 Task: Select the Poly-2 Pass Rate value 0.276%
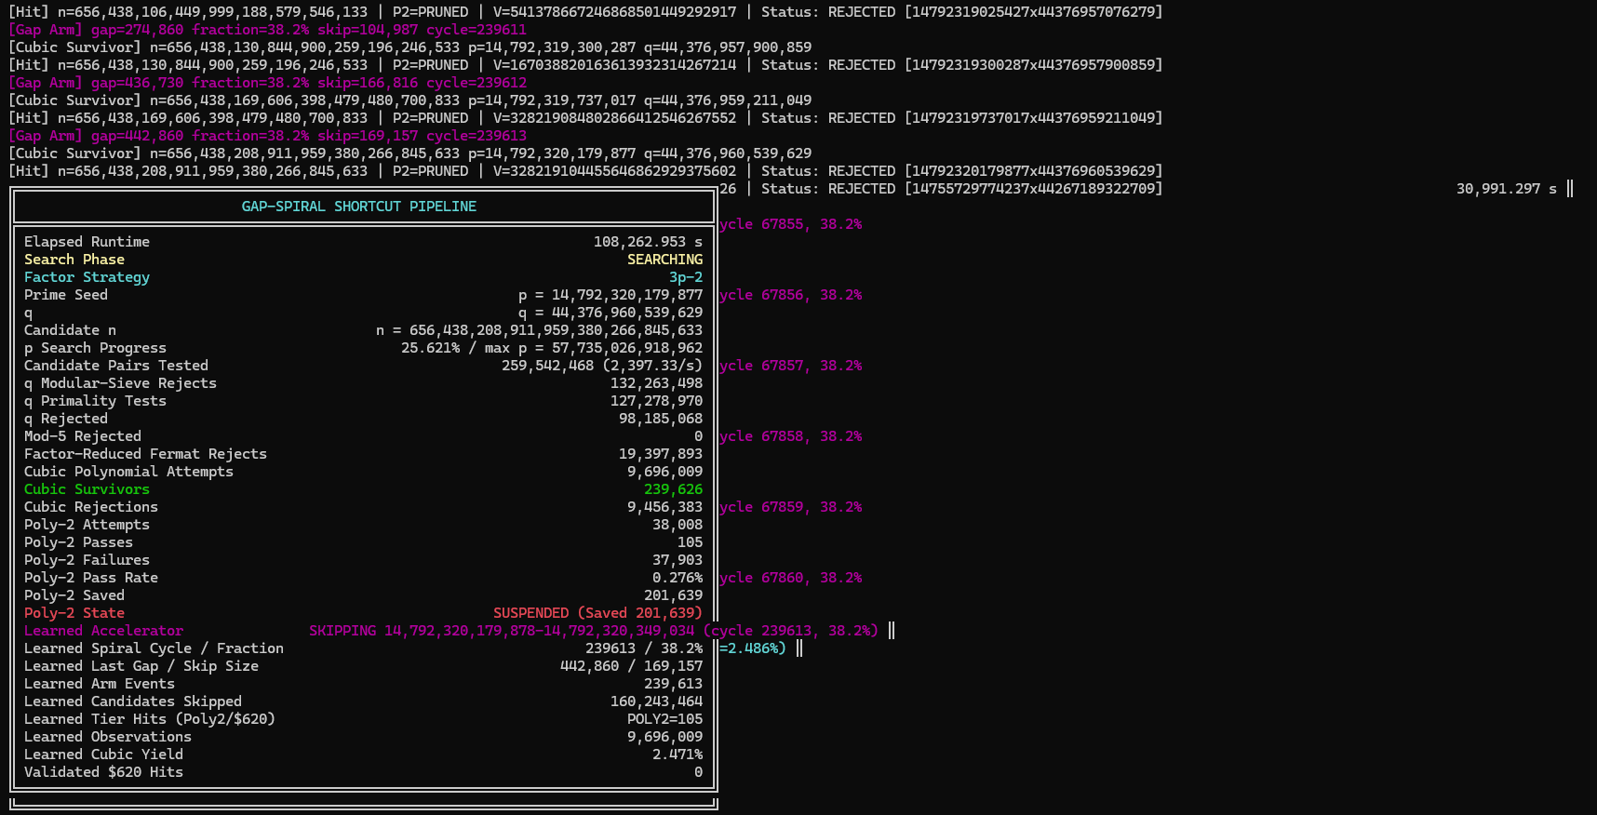678,578
